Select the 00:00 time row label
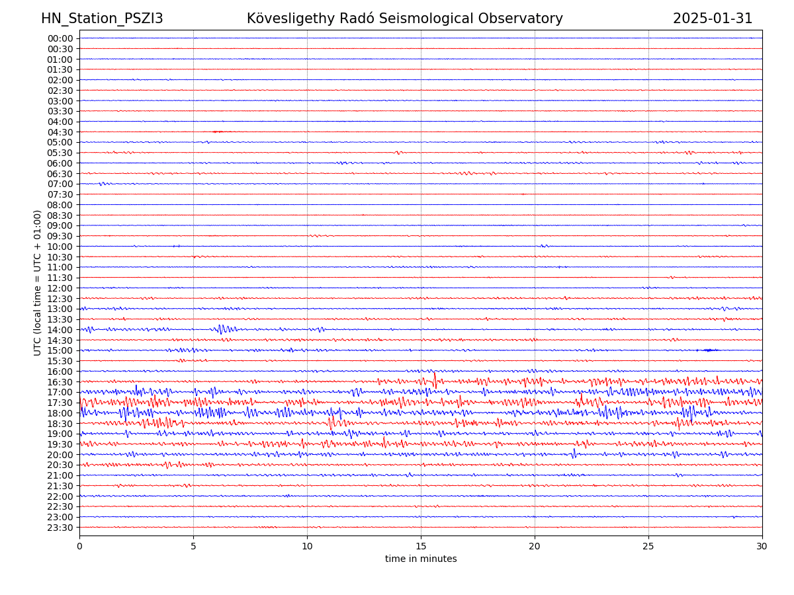Image resolution: width=794 pixels, height=595 pixels. tap(60, 38)
